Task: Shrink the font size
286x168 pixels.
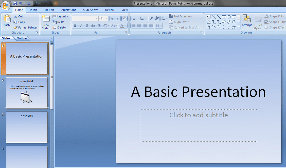Action: (x=118, y=18)
